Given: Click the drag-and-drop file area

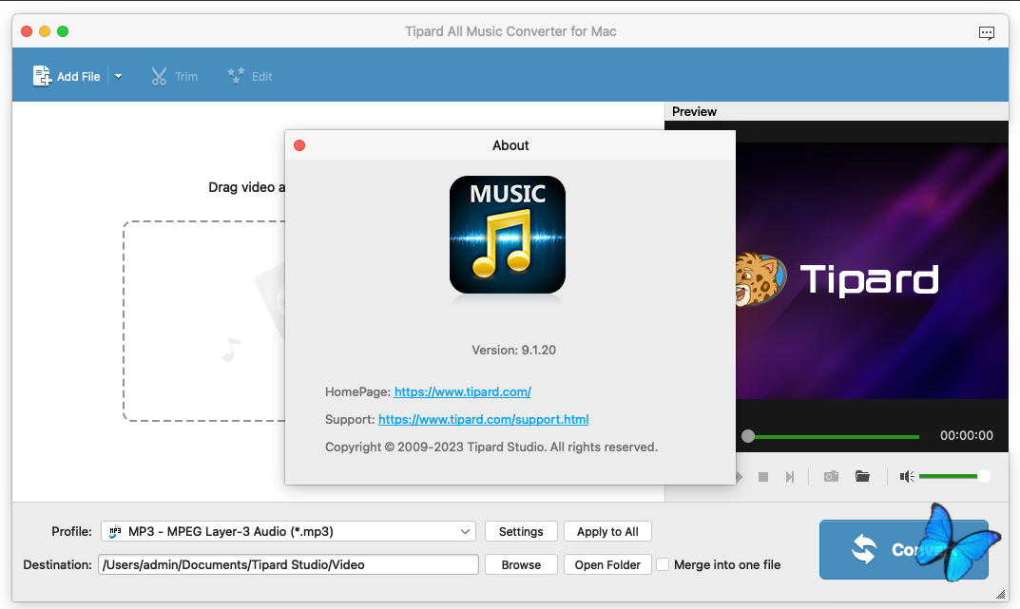Looking at the screenshot, I should (204, 321).
